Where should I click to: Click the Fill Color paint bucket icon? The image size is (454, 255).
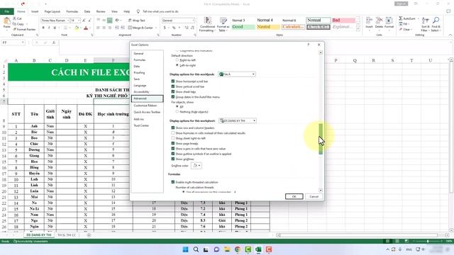pyautogui.click(x=77, y=28)
